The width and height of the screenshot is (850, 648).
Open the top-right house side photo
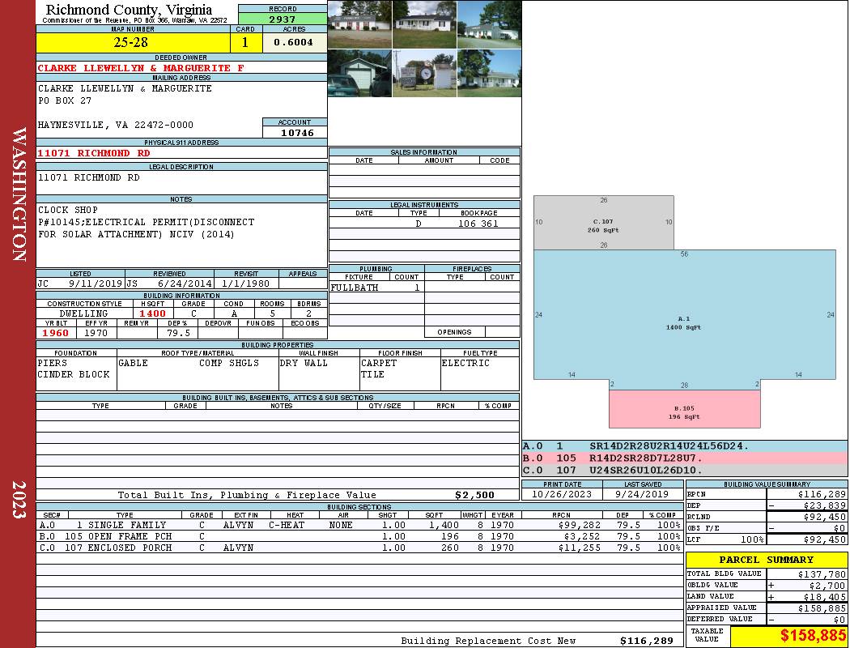(x=489, y=24)
